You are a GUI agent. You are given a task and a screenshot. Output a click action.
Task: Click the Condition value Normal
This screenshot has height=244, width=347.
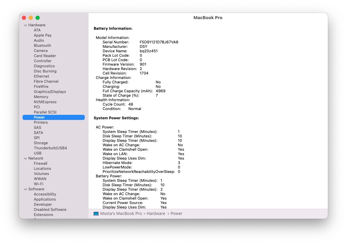pyautogui.click(x=135, y=109)
